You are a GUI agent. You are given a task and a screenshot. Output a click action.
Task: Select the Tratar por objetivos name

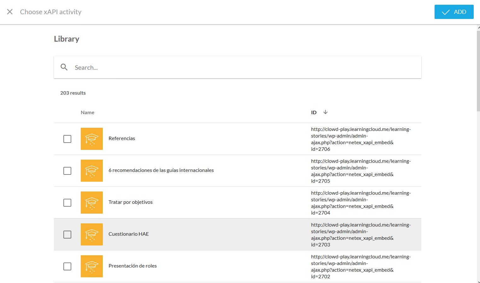(x=131, y=202)
